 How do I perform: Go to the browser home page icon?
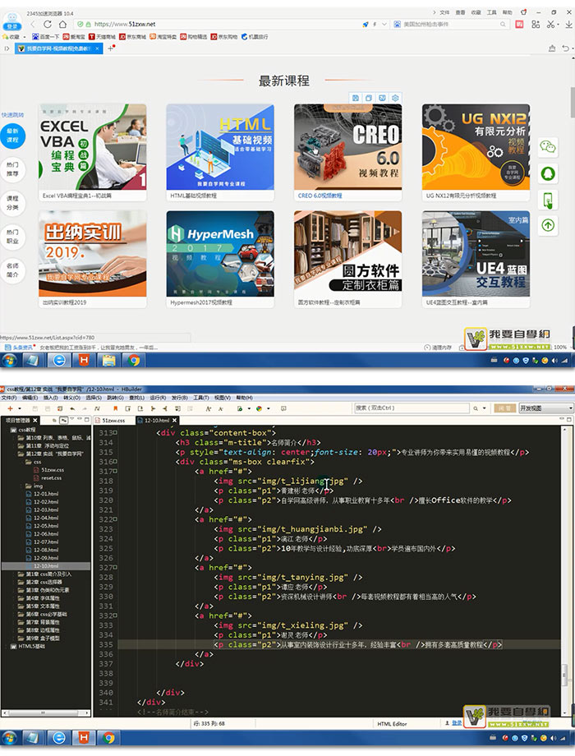62,24
